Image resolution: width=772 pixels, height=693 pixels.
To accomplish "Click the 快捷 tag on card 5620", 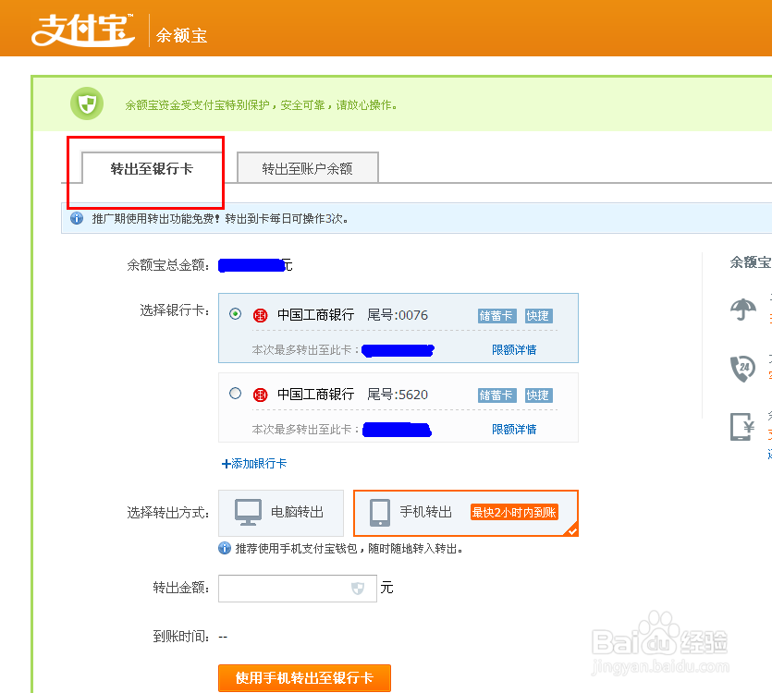I will 538,395.
